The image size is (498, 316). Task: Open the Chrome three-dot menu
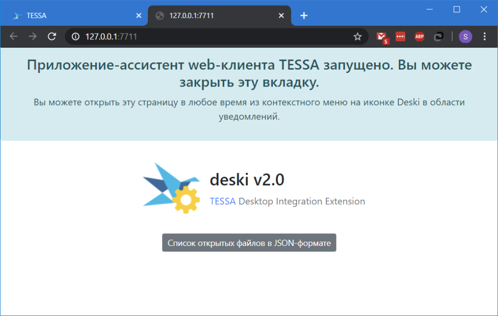click(x=484, y=36)
